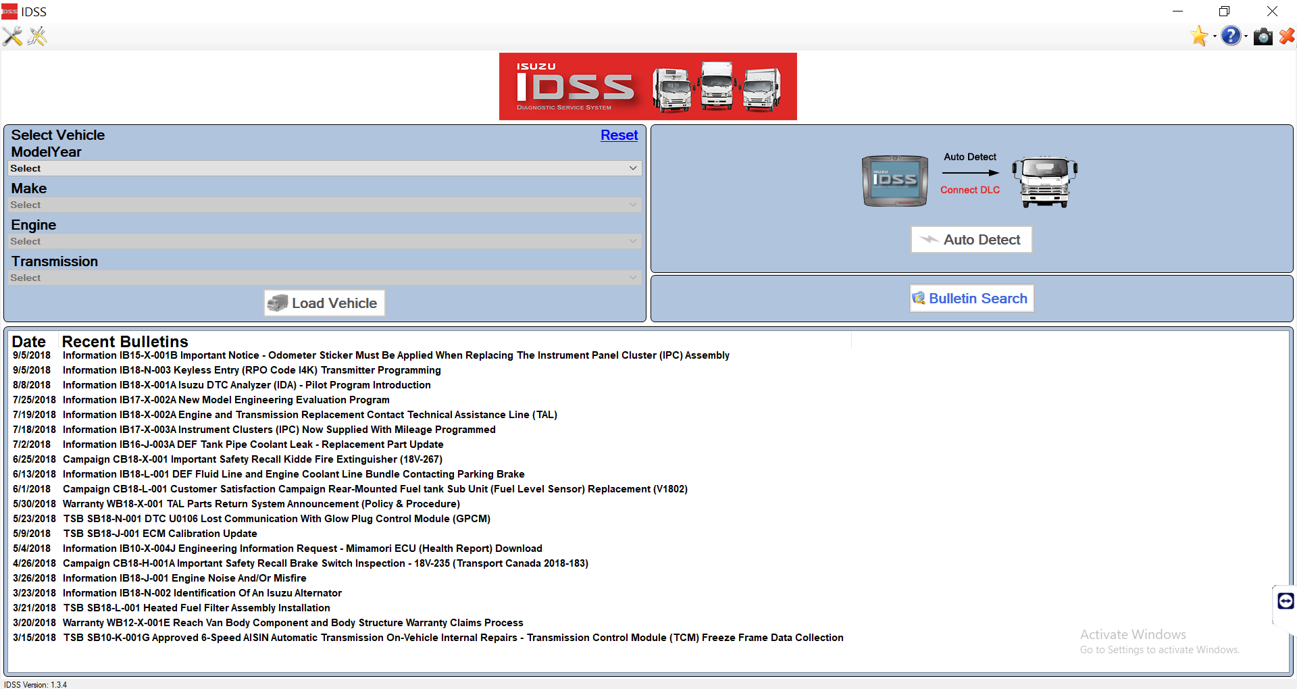Click the Load Vehicle button

[324, 303]
